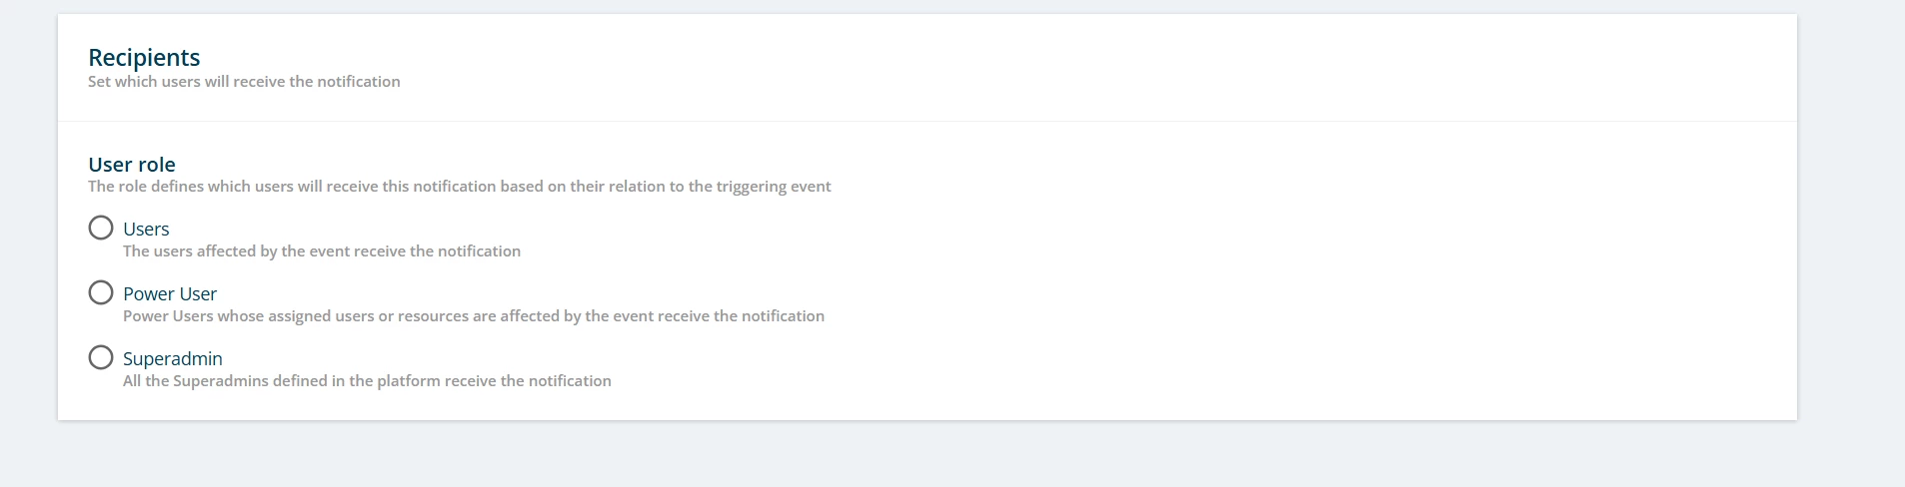Click the Recipients section heading

(144, 58)
